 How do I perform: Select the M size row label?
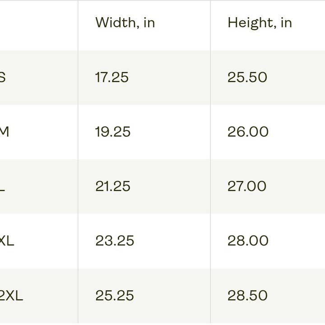(5, 132)
